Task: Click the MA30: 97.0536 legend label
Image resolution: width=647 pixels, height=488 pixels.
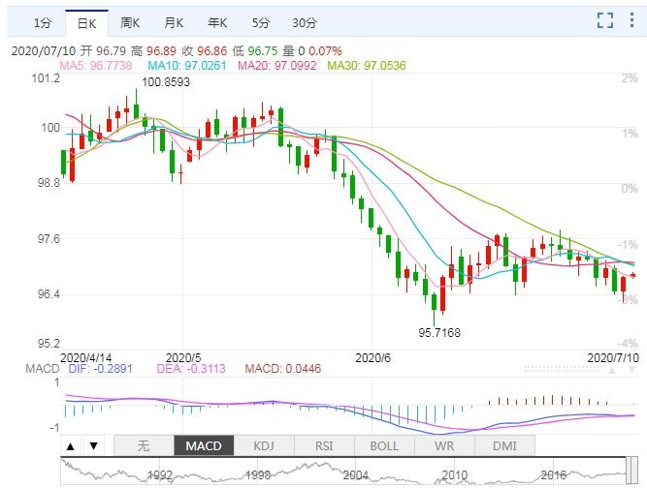Action: click(367, 66)
